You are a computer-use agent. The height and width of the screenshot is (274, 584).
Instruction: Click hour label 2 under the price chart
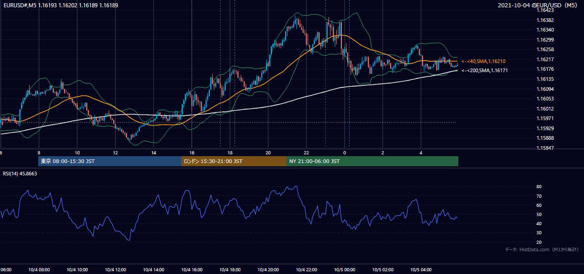pyautogui.click(x=383, y=153)
